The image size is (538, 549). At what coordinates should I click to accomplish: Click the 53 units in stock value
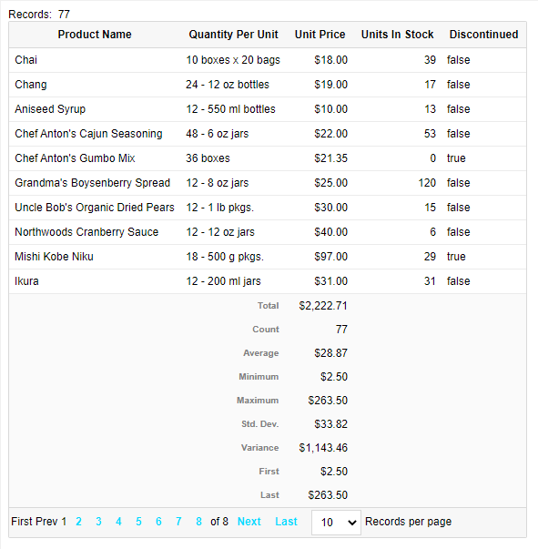[x=430, y=134]
